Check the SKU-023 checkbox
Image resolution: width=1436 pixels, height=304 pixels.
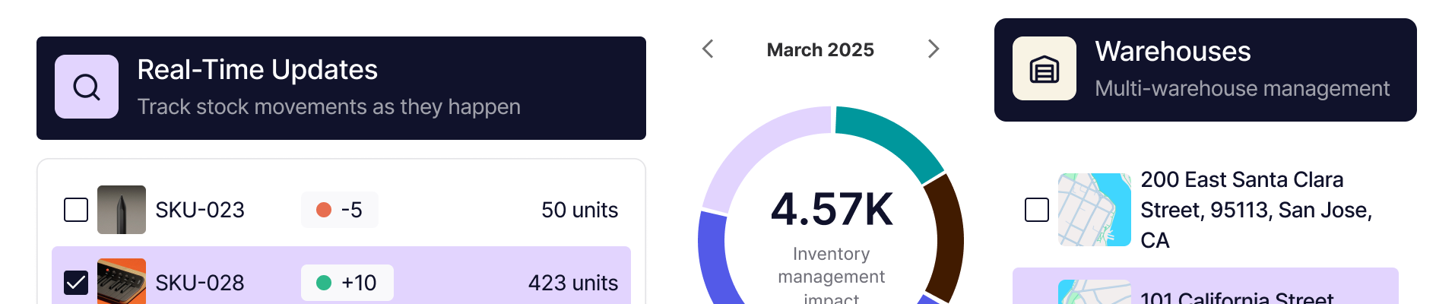76,210
